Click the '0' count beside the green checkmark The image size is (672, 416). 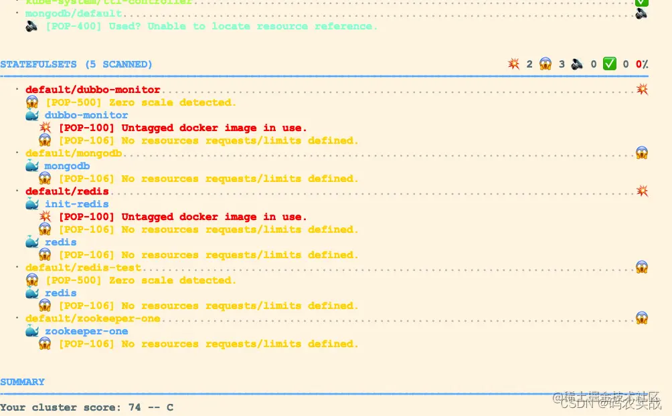[626, 64]
